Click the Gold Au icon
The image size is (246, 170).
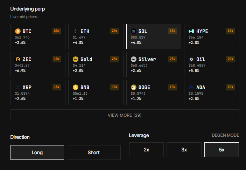point(76,59)
